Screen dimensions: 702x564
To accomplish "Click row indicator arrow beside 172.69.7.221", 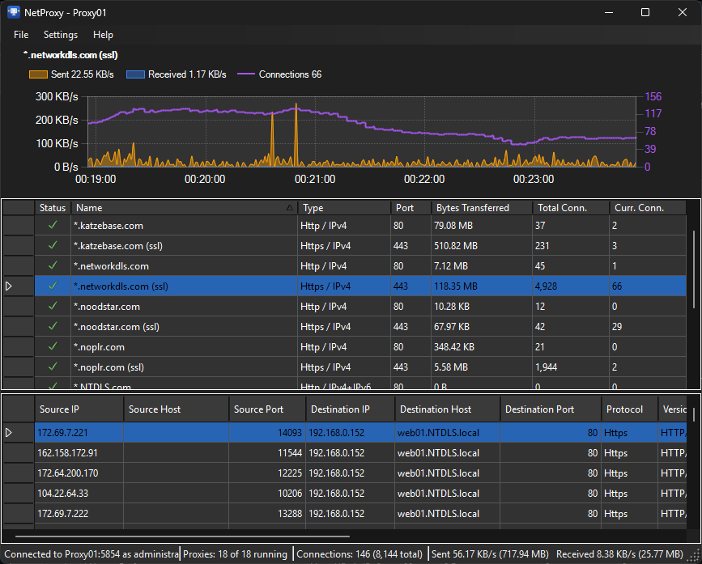I will coord(9,432).
